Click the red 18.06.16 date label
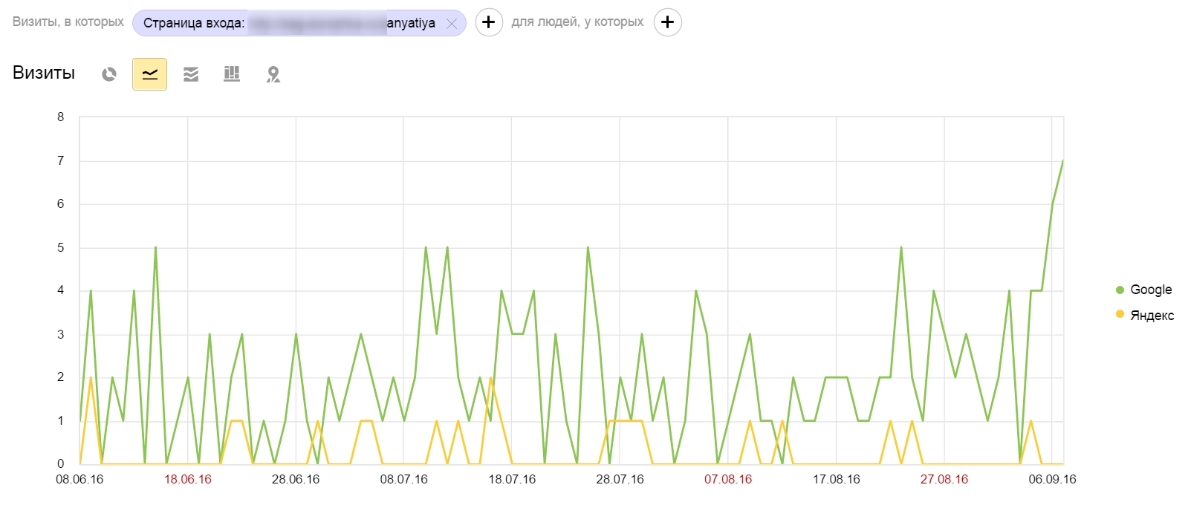 pyautogui.click(x=188, y=480)
